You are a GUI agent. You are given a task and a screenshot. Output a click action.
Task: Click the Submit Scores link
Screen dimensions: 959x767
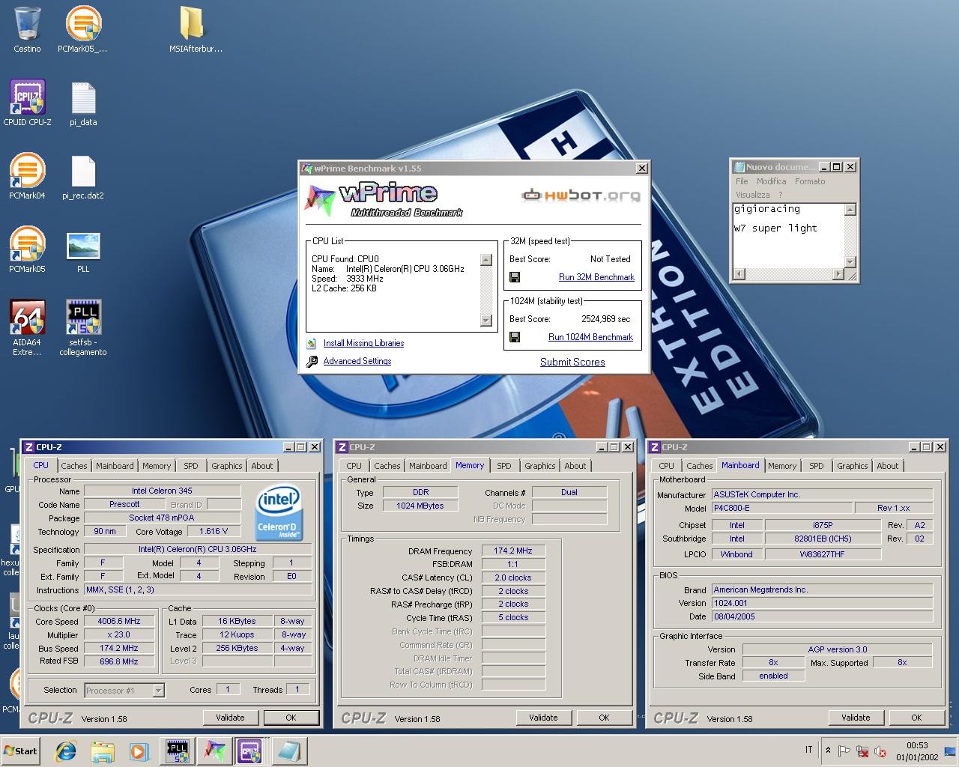coord(572,362)
